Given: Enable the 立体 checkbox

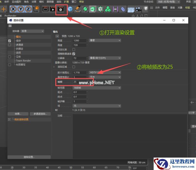Looking at the screenshot, I should 10,57.
